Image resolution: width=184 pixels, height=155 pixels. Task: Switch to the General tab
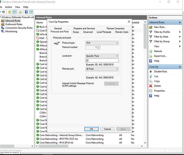tap(58, 28)
